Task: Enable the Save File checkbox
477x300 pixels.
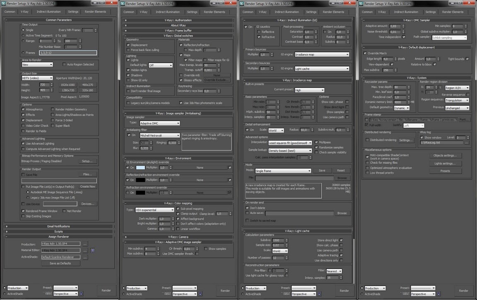Action: click(x=23, y=175)
